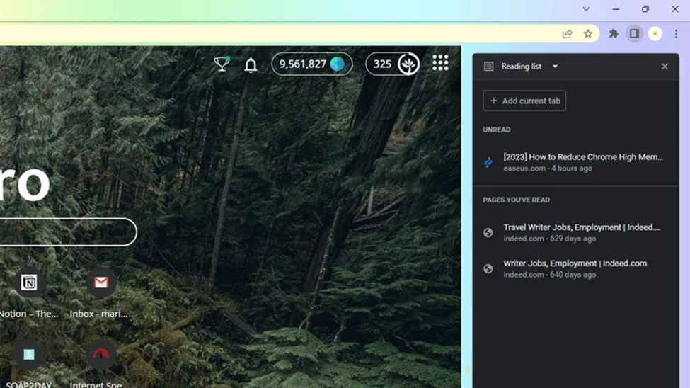The width and height of the screenshot is (690, 388).
Task: Expand the tab search chevron in title bar
Action: coord(586,9)
